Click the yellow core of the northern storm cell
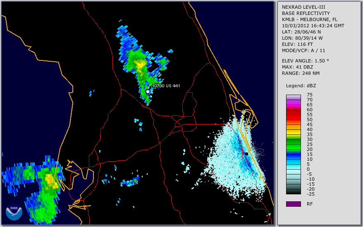The image size is (363, 227). pos(140,64)
